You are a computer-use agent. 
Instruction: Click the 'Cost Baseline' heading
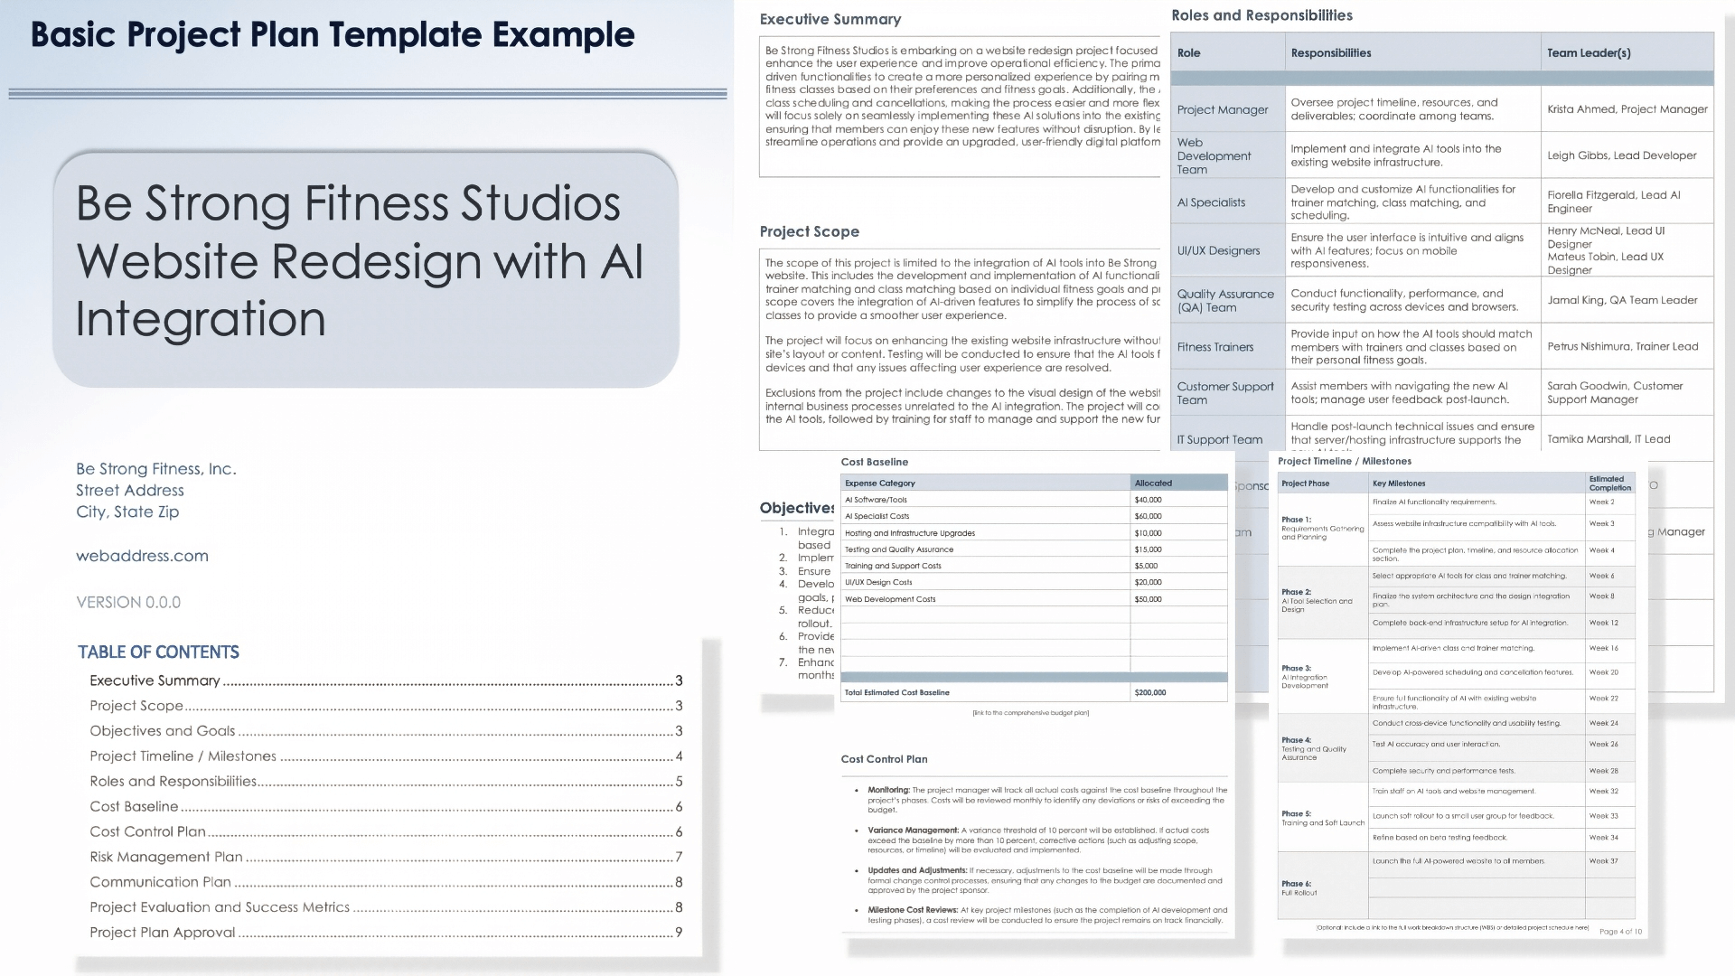(x=874, y=462)
